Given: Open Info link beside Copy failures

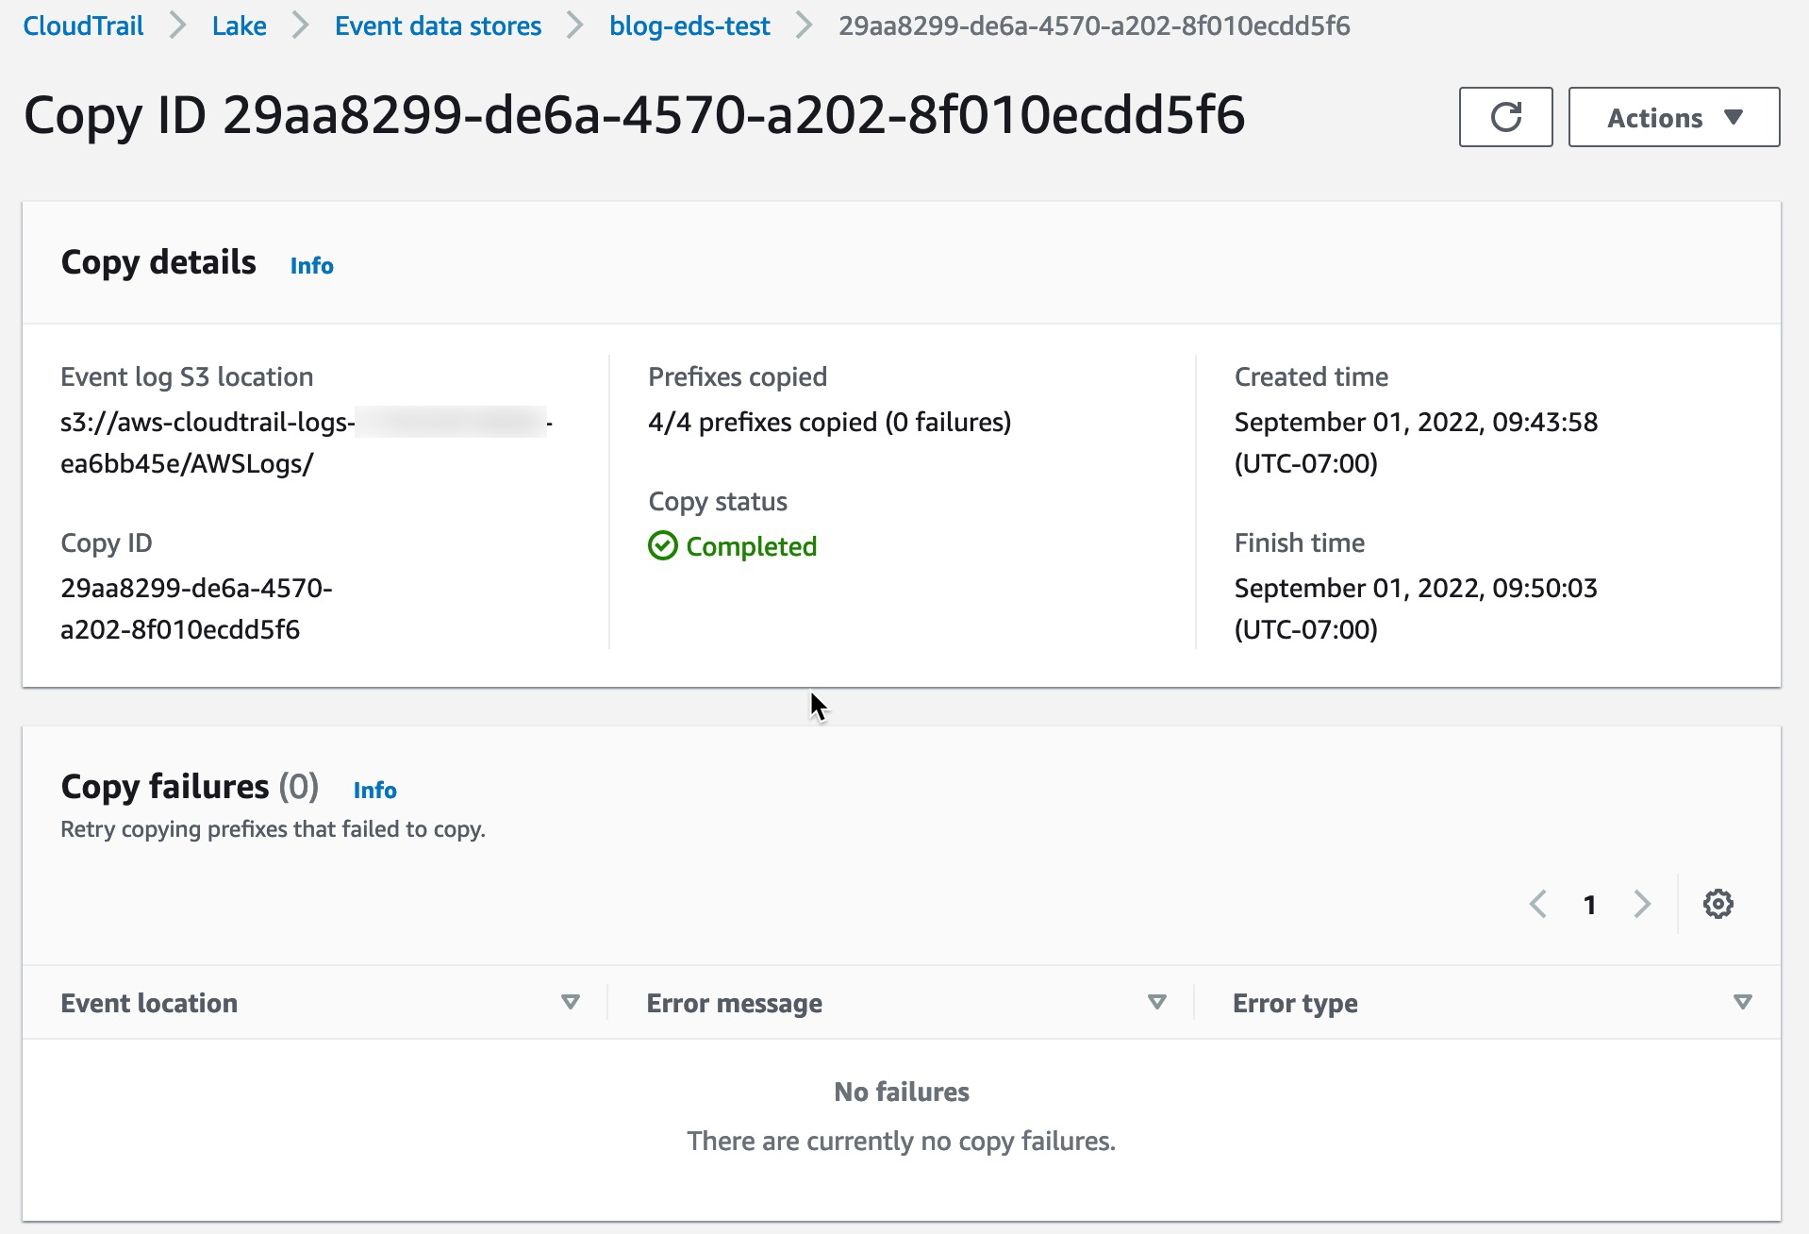Looking at the screenshot, I should pos(374,791).
